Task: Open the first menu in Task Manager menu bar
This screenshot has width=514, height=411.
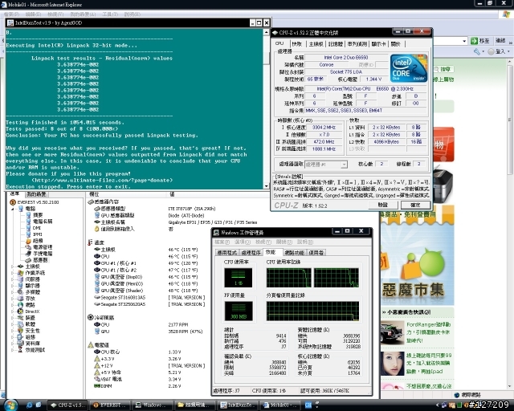Action: (222, 242)
